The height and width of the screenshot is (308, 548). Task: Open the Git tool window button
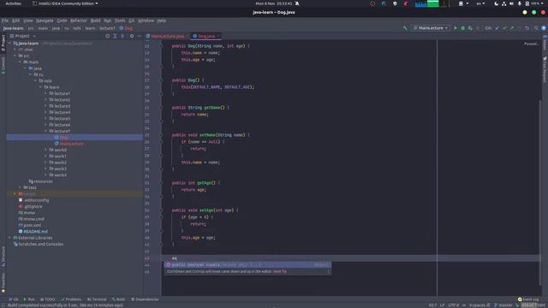[x=14, y=299]
